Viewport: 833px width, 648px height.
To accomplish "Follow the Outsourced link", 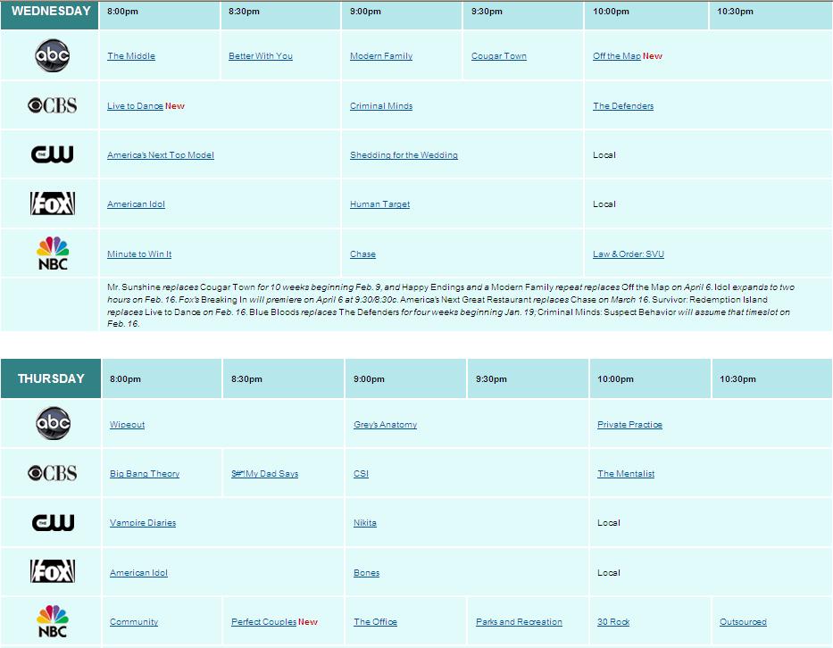I will point(743,621).
